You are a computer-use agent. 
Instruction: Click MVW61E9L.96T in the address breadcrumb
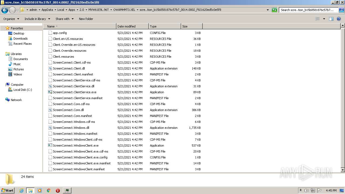pos(98,10)
